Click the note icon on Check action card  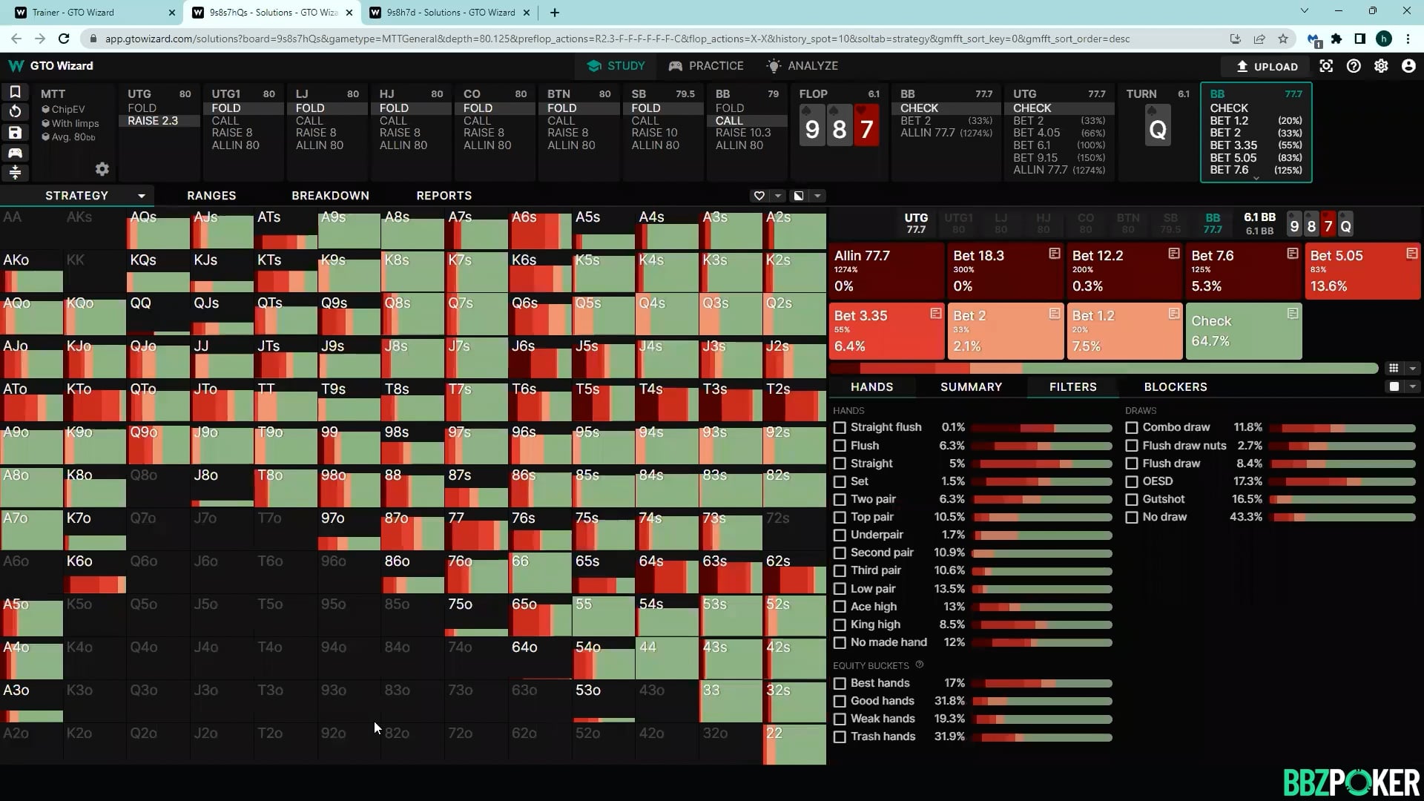click(1292, 314)
